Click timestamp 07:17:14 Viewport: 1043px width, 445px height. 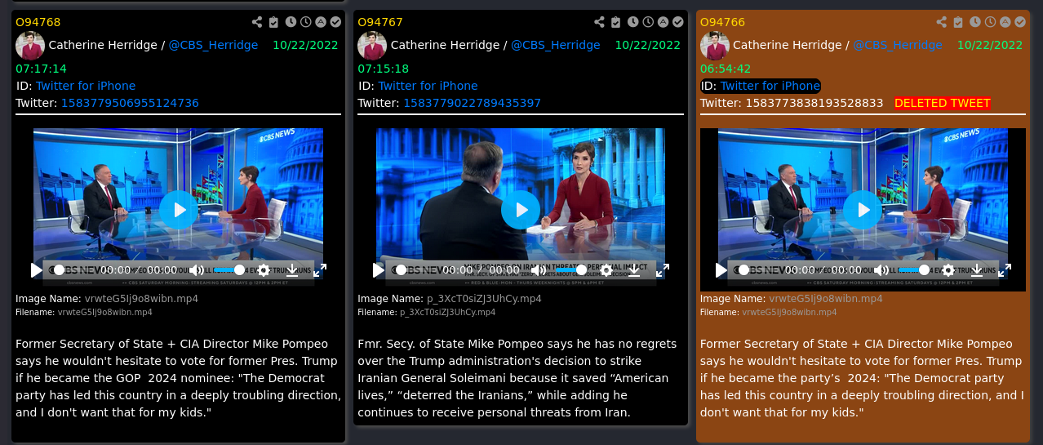[41, 69]
